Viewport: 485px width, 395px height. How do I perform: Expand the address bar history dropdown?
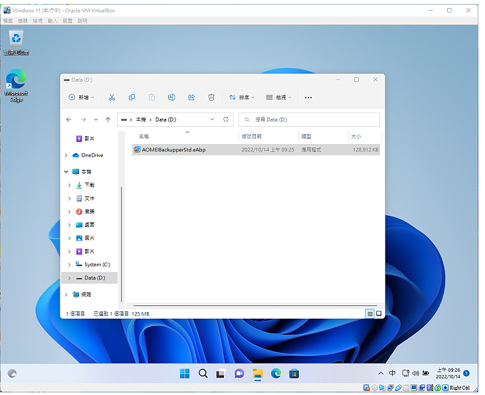coord(212,119)
